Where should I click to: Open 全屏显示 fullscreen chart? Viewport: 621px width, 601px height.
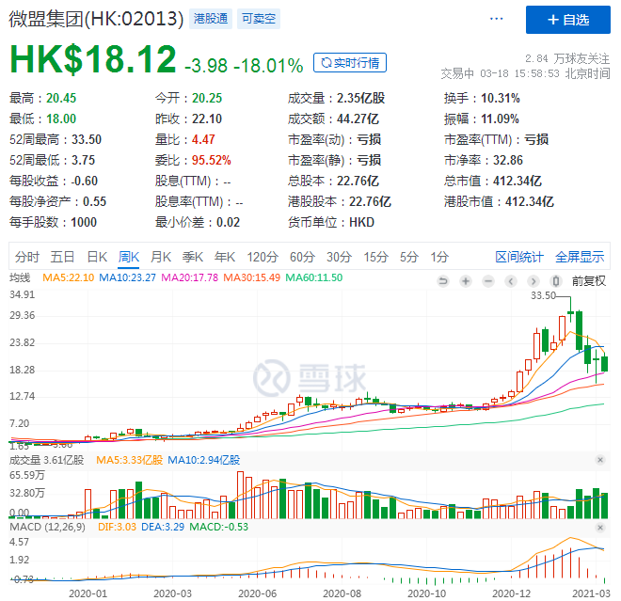[580, 257]
